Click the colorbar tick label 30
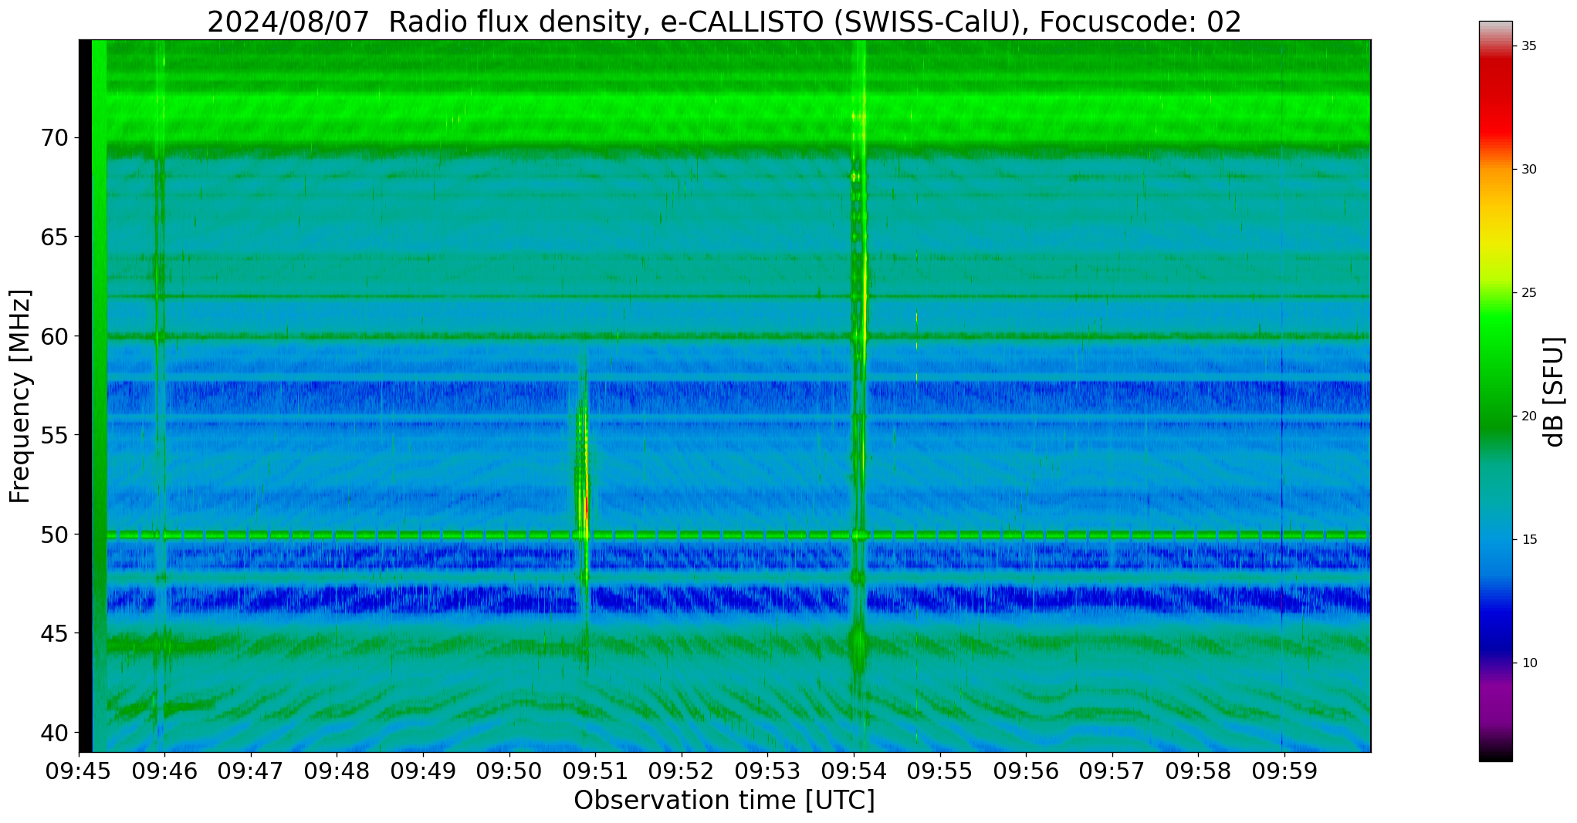 [x=1528, y=169]
